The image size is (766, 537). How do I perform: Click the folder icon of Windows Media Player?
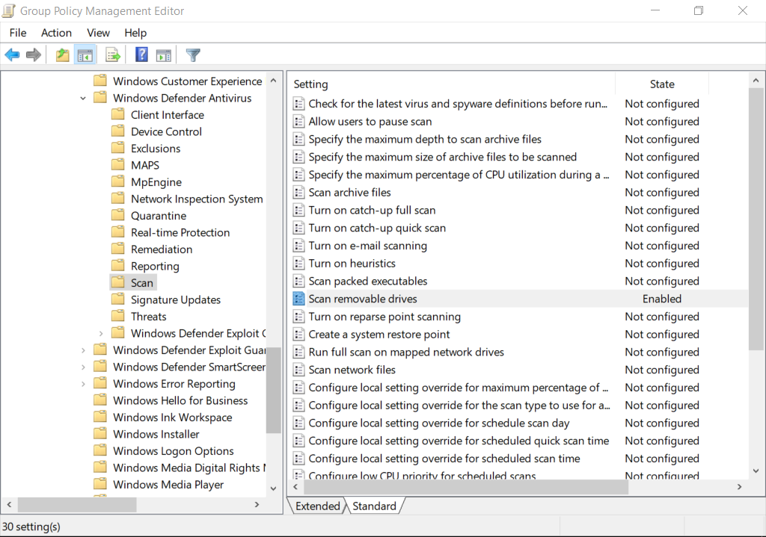point(100,484)
